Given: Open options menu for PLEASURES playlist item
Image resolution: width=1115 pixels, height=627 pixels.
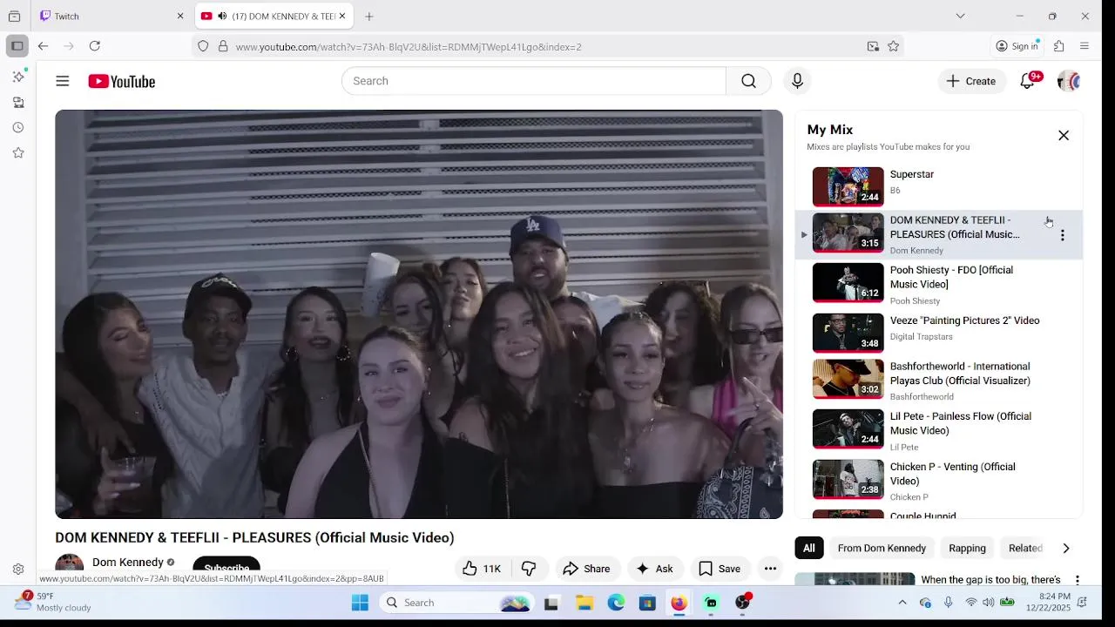Looking at the screenshot, I should [x=1062, y=235].
